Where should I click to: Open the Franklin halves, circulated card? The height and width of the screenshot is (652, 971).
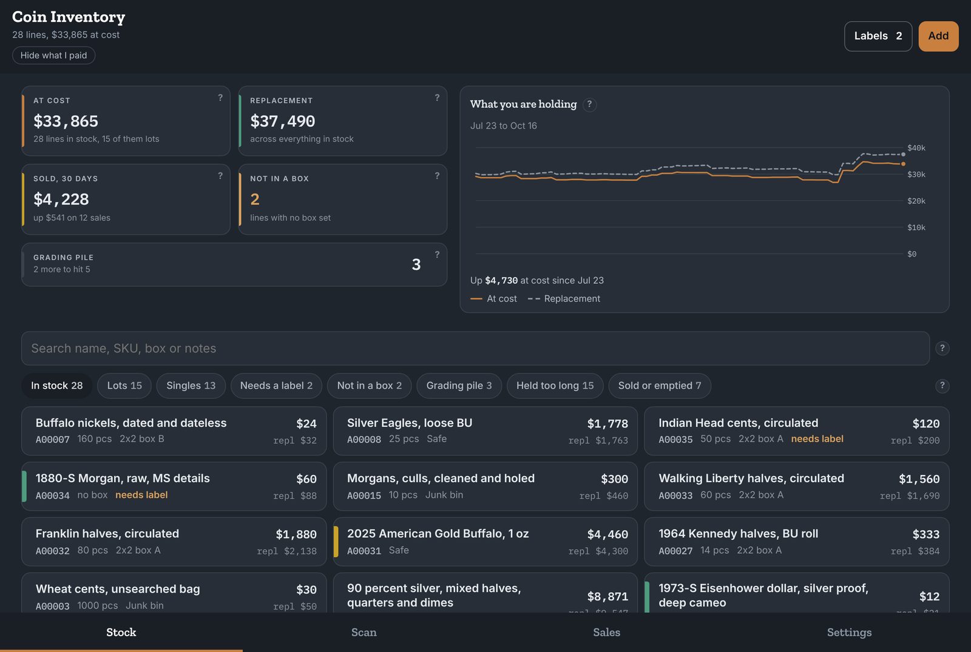coord(174,542)
